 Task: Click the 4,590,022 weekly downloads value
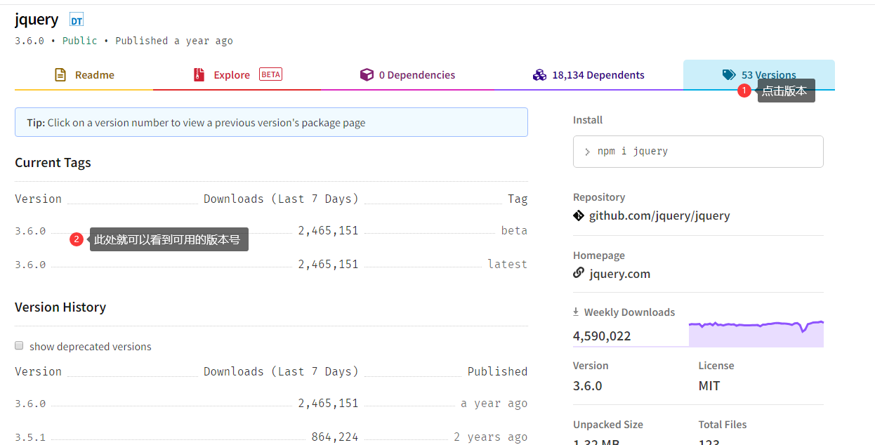602,336
